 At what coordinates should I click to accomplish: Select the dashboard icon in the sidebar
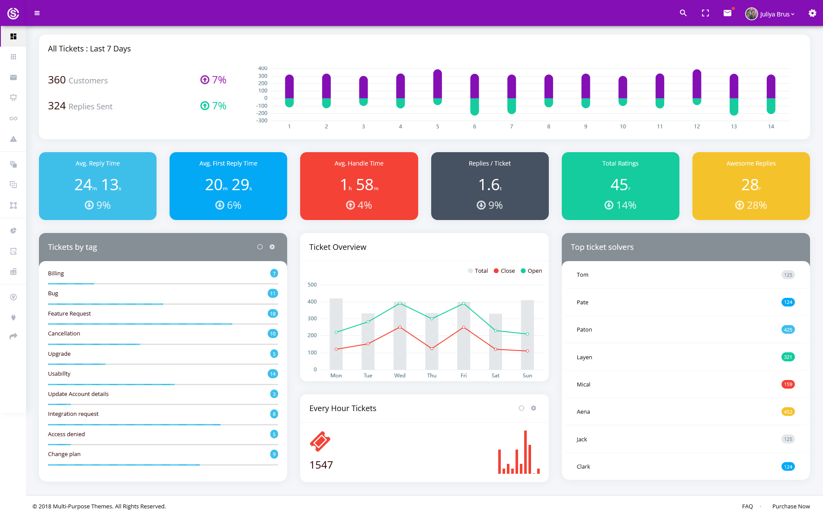click(13, 36)
